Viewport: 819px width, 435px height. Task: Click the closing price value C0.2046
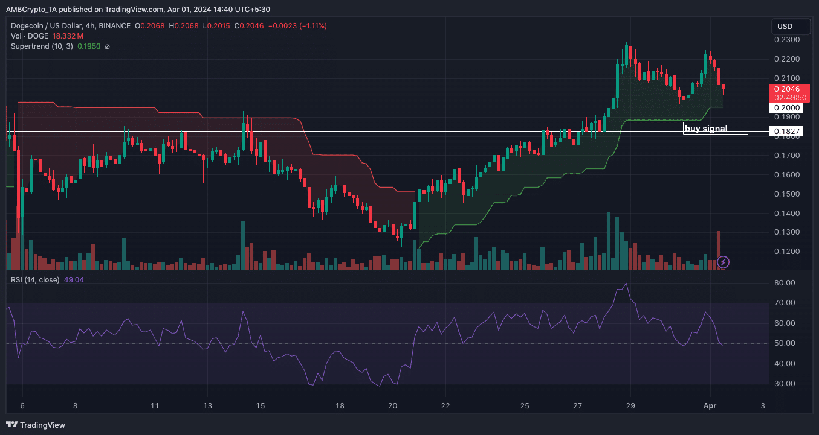pos(250,26)
